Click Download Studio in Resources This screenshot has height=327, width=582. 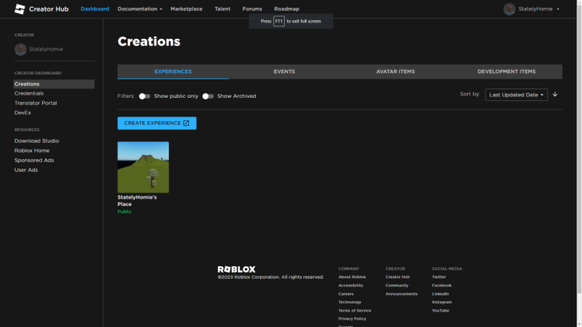[x=37, y=141]
